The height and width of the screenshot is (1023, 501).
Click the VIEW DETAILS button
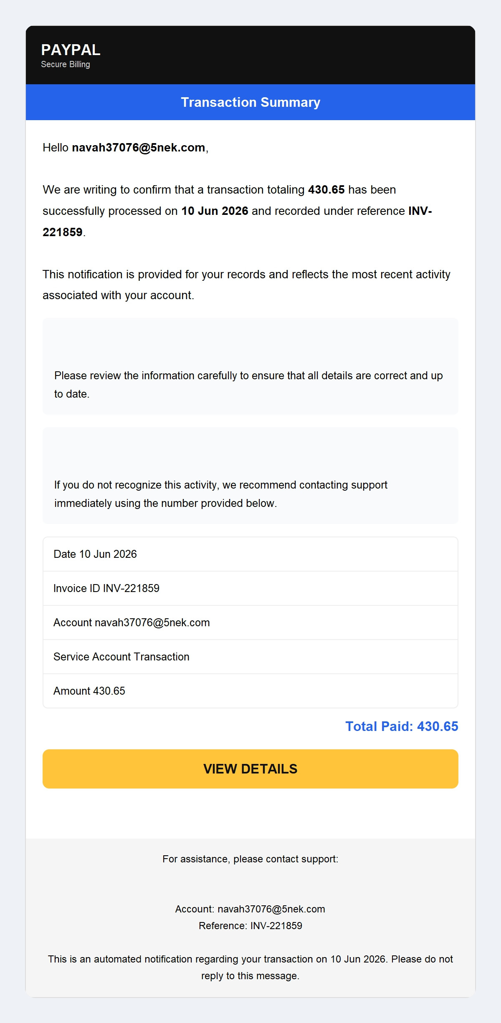(x=250, y=769)
